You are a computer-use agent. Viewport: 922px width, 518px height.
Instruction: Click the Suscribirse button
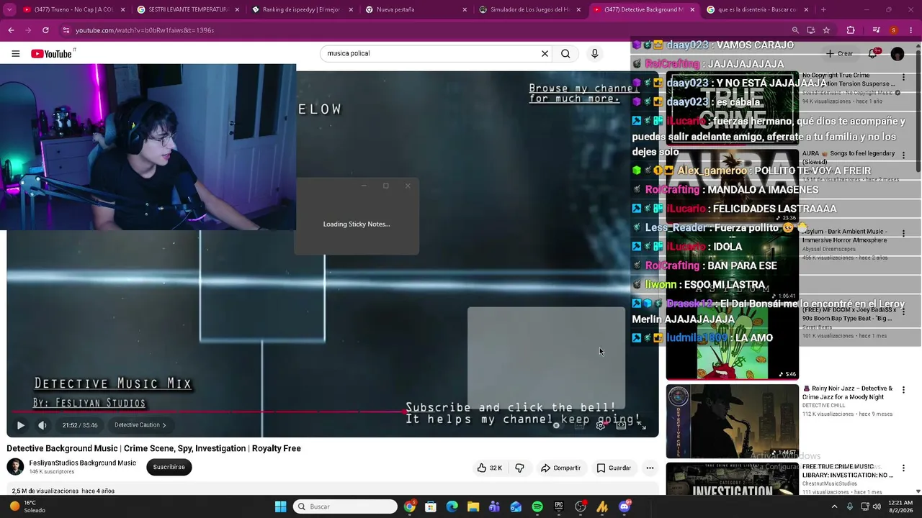pos(169,467)
